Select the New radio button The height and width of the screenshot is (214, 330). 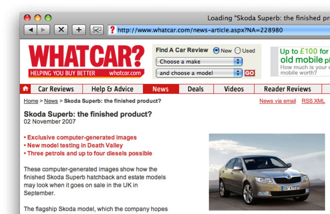coord(216,51)
